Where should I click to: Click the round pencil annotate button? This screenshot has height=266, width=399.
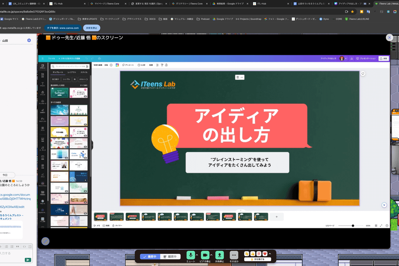tap(45, 241)
